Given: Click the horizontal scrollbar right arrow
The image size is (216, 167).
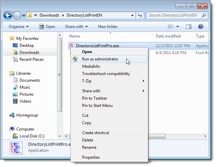Looking at the screenshot, I should [x=205, y=136].
